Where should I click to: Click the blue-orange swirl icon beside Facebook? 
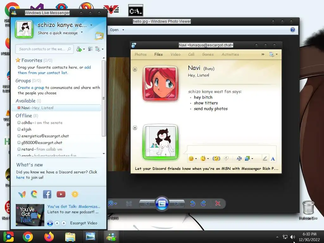(34, 194)
